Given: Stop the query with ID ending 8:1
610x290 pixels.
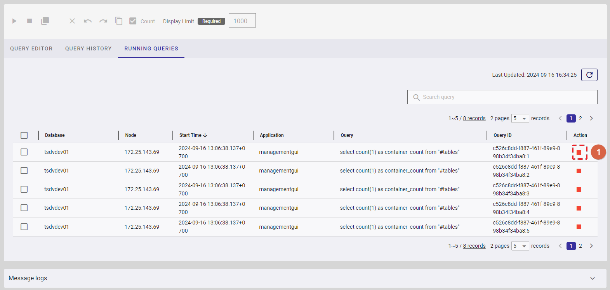Looking at the screenshot, I should coord(579,152).
